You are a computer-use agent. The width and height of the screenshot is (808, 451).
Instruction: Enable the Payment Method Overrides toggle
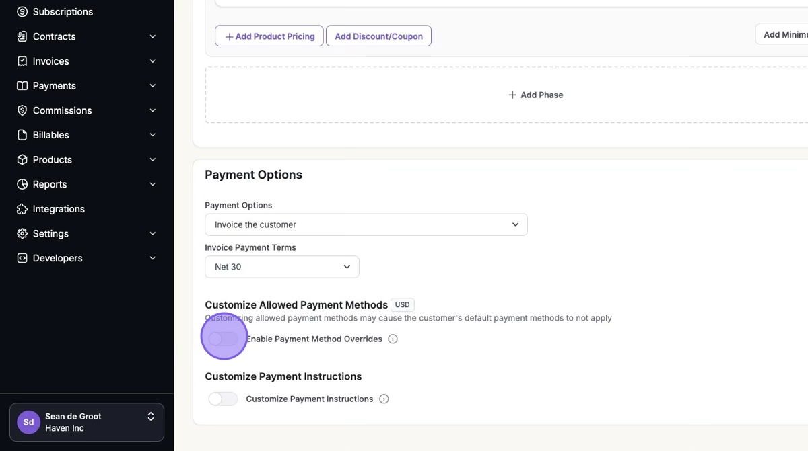point(224,339)
